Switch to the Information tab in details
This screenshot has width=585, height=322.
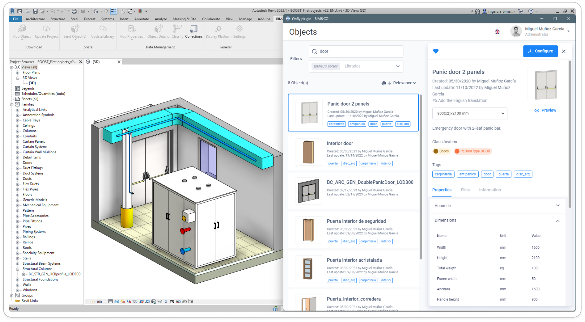[490, 190]
